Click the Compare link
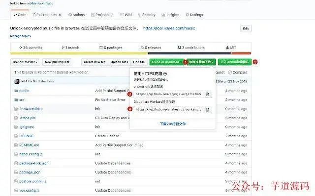Image resolution: width=315 pixels, height=196 pixels. 238,73
